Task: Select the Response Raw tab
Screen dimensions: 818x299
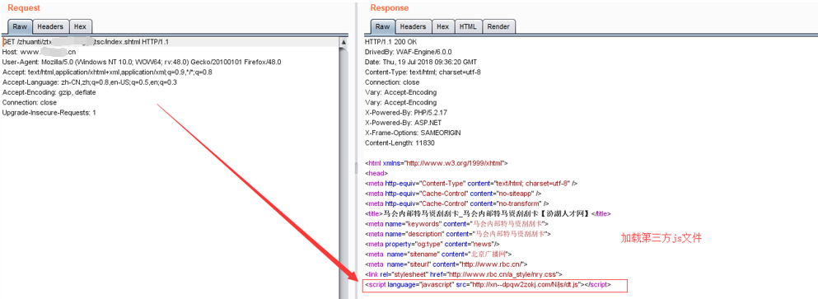Action: point(383,26)
